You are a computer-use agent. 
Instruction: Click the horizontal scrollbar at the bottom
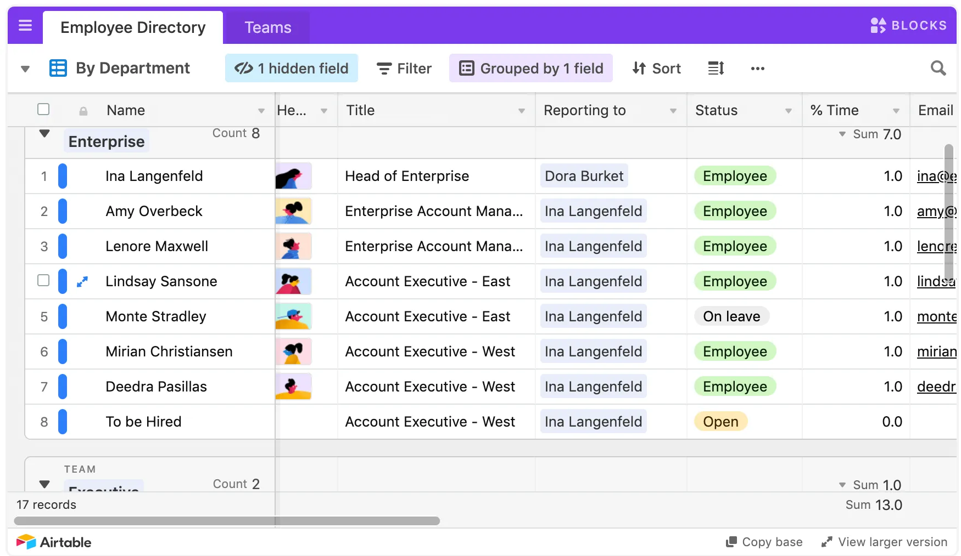tap(228, 521)
